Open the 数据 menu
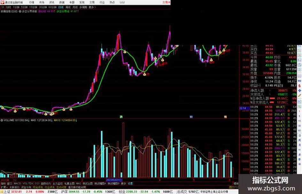 click(62, 2)
